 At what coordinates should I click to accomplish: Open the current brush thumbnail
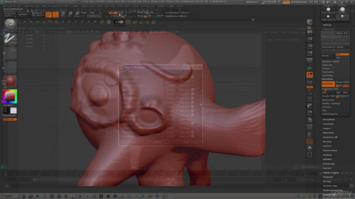coord(10,24)
